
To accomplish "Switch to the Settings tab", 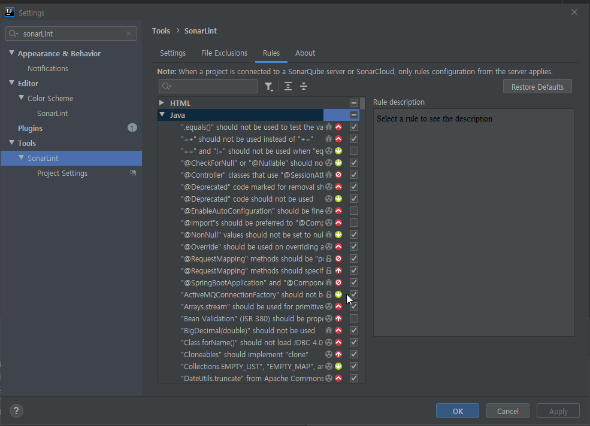I will tap(173, 53).
